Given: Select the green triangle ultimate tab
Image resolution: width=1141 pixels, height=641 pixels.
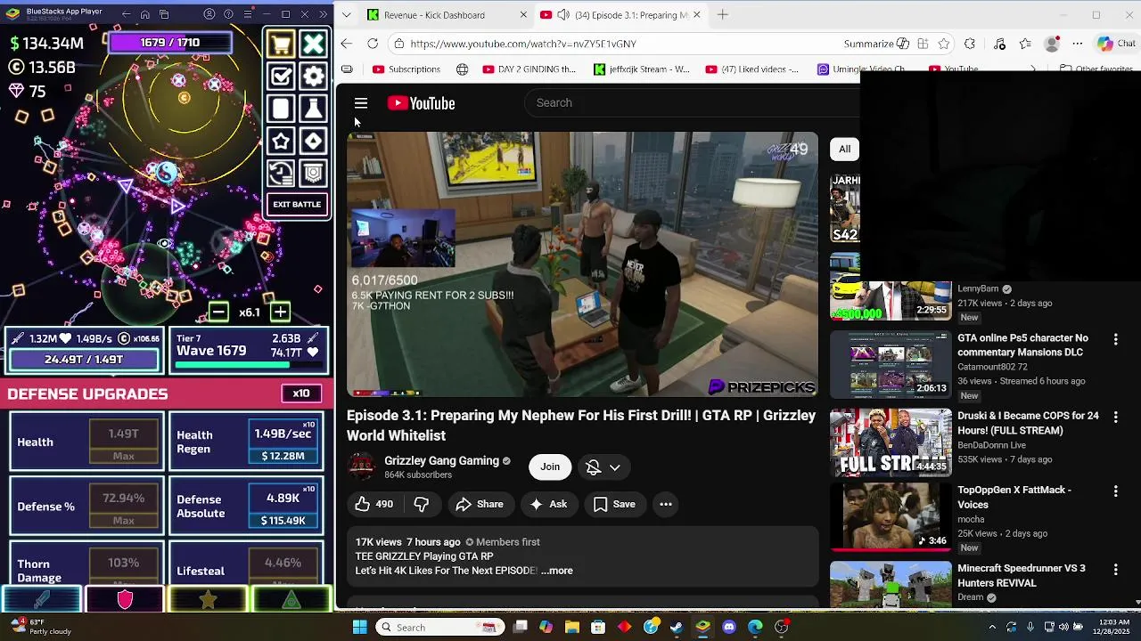Looking at the screenshot, I should click(x=291, y=600).
